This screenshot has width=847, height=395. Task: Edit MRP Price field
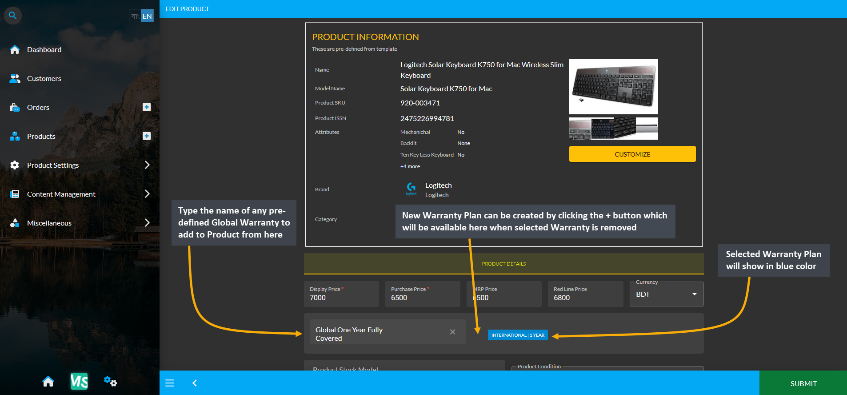pyautogui.click(x=504, y=294)
